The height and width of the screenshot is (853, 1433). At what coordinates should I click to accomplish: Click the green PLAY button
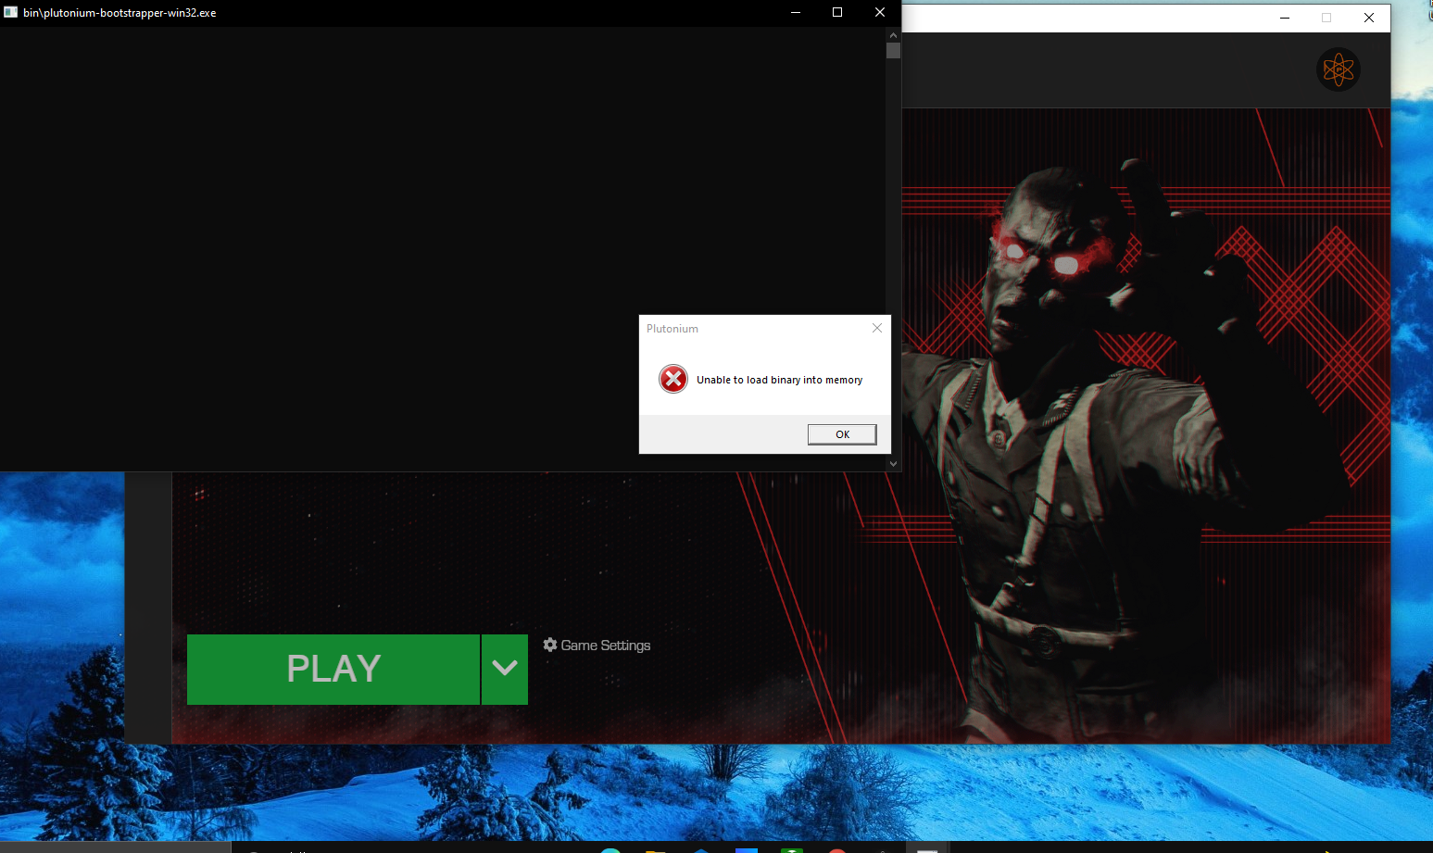(333, 670)
